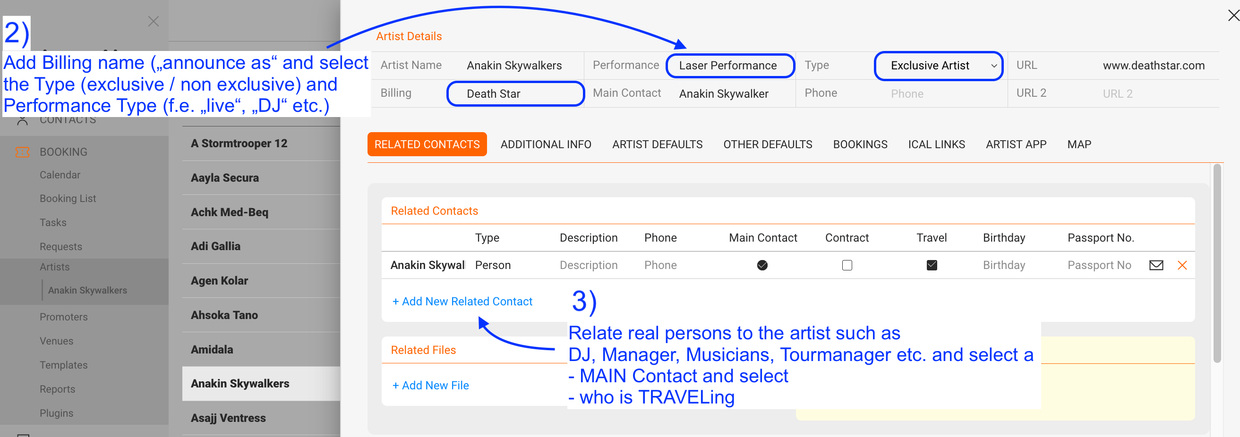1240x437 pixels.
Task: Click the vertical scrollbar of details panel
Action: (1217, 263)
